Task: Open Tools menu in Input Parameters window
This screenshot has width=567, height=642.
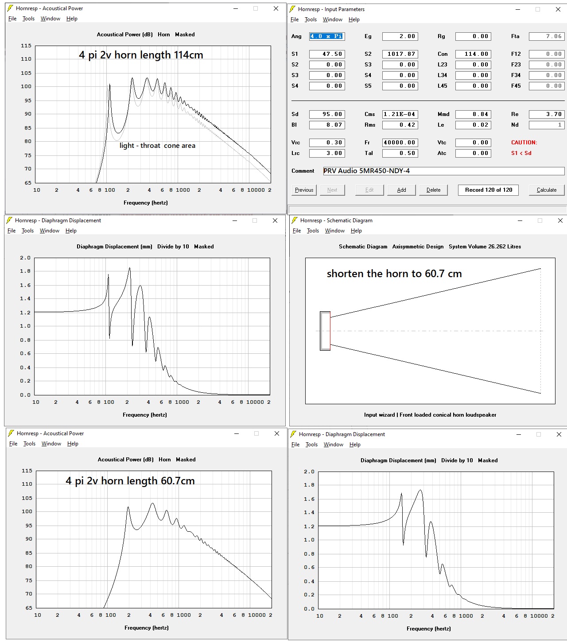Action: pyautogui.click(x=311, y=19)
